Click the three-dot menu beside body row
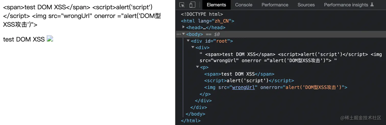 (x=179, y=34)
